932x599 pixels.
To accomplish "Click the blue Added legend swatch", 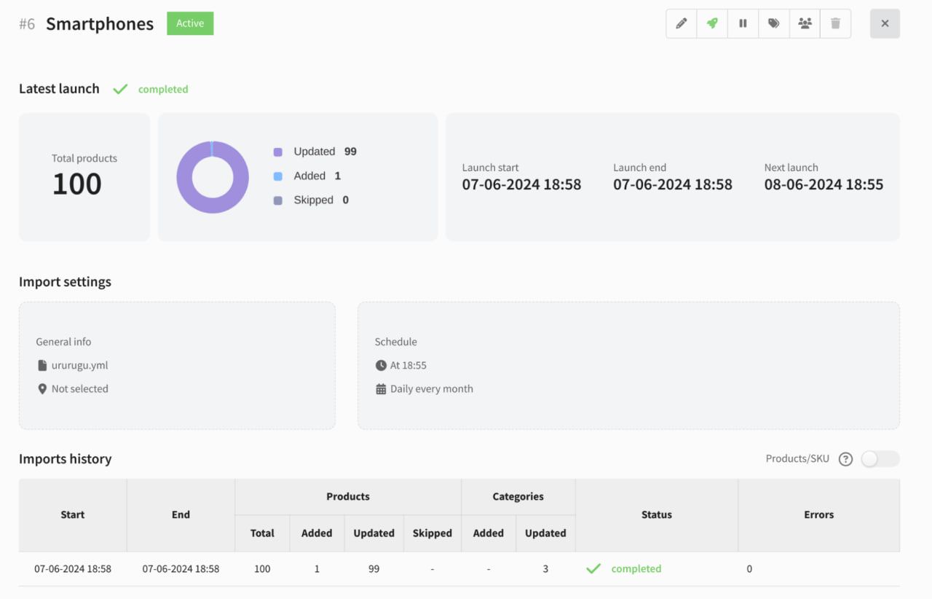I will [277, 176].
